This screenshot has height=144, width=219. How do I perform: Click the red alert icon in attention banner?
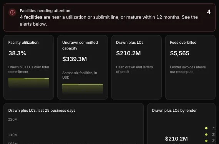tap(12, 12)
